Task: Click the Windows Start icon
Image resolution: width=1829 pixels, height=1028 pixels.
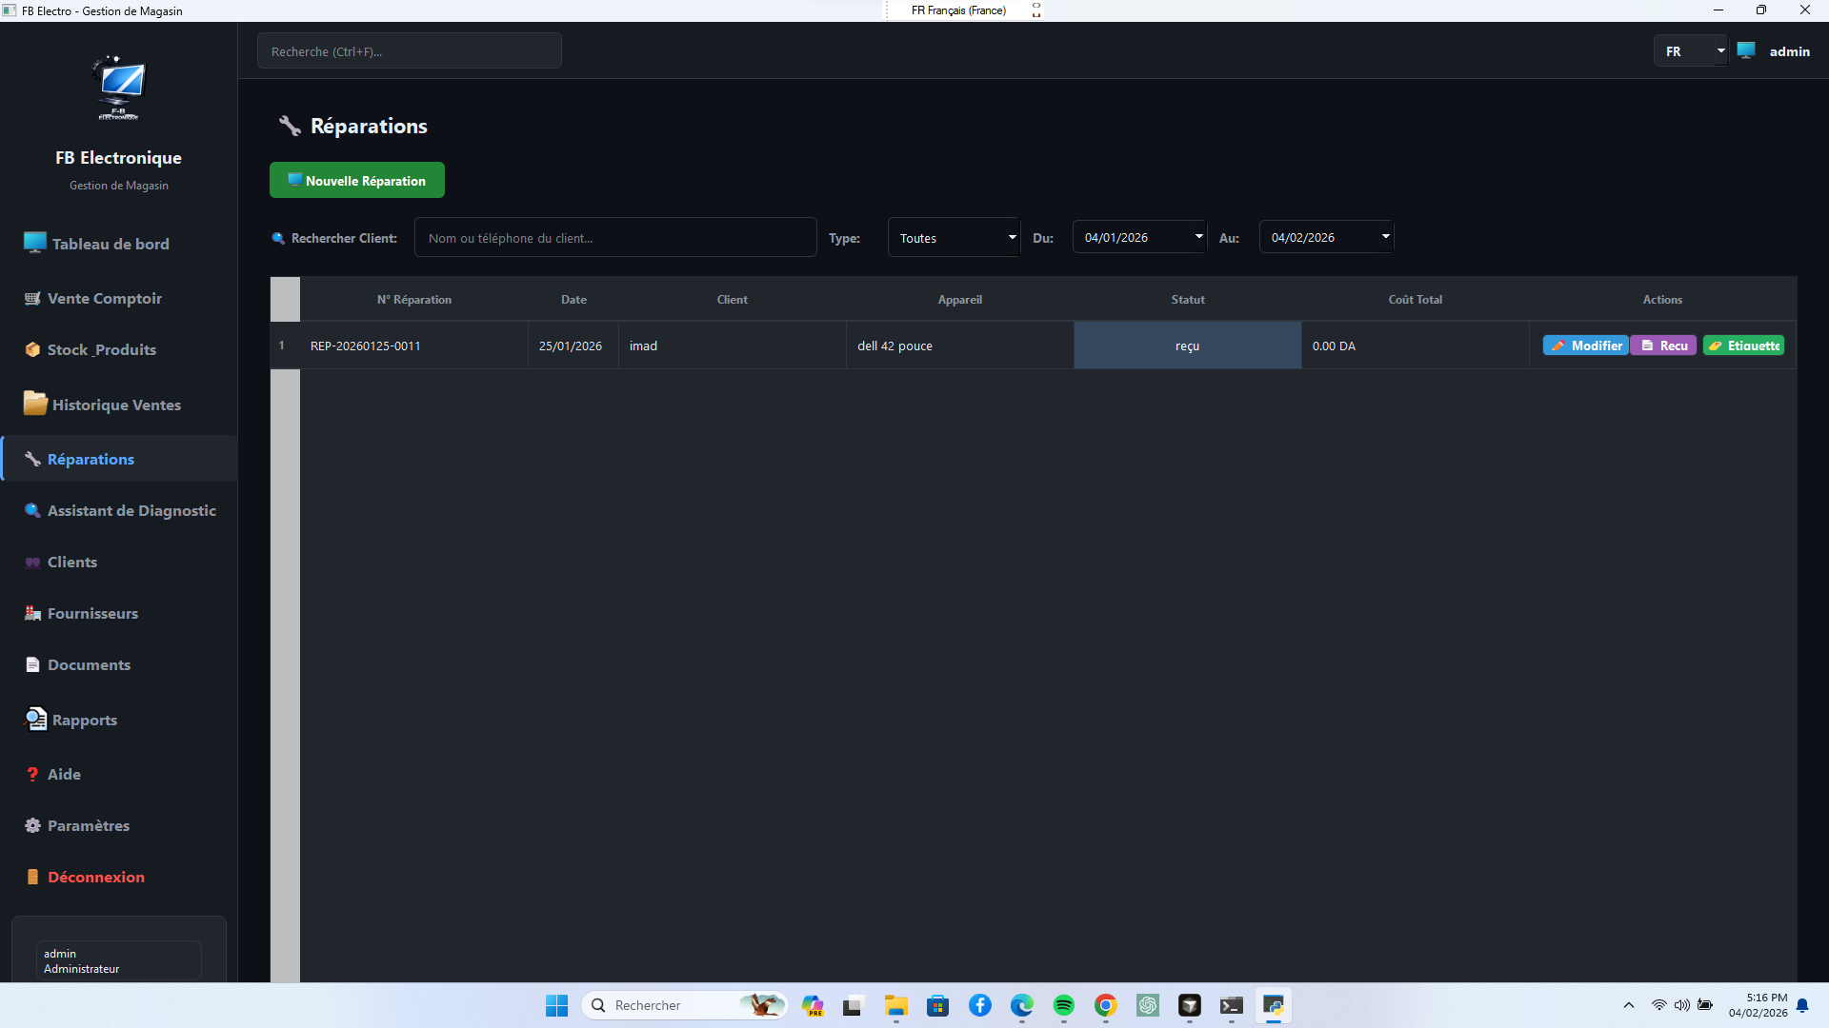Action: click(556, 1005)
